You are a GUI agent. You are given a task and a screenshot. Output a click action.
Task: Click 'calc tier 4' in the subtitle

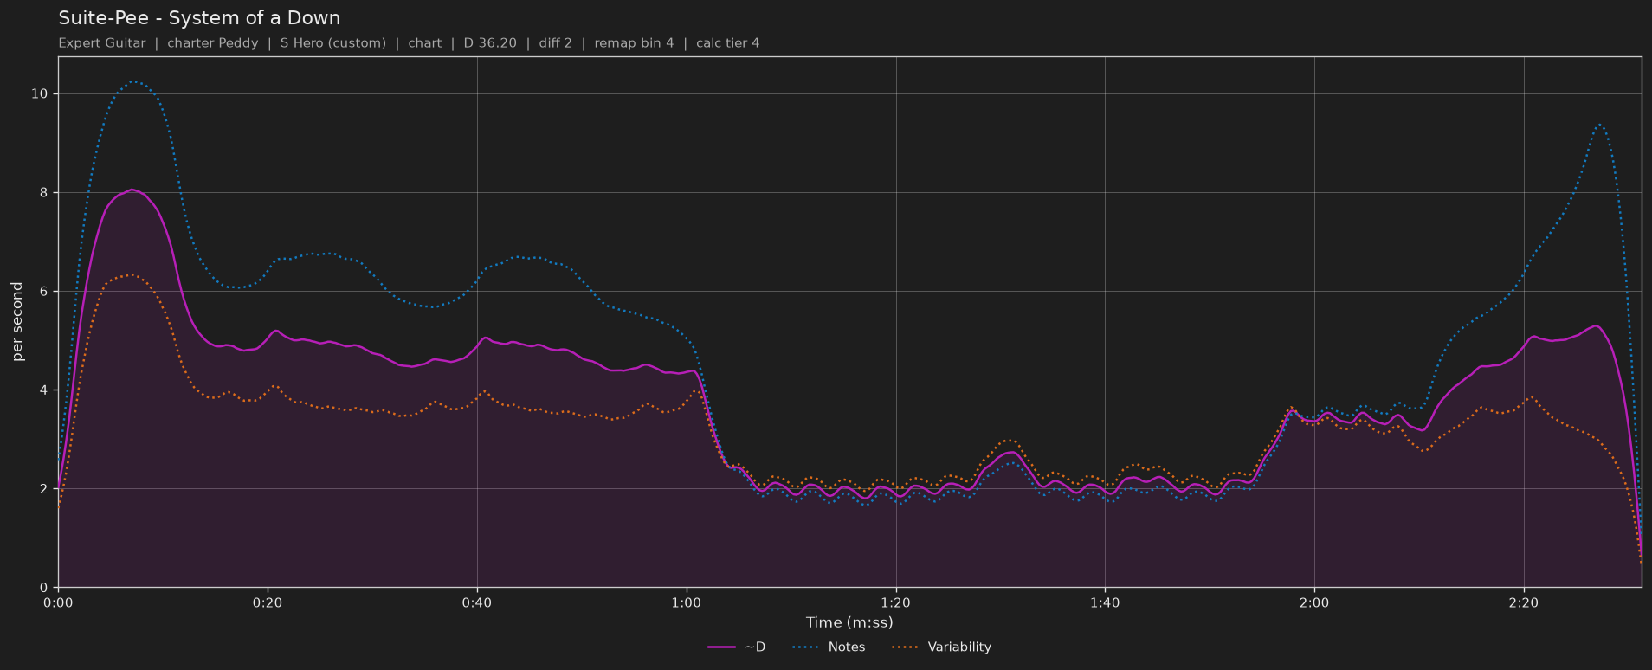728,43
